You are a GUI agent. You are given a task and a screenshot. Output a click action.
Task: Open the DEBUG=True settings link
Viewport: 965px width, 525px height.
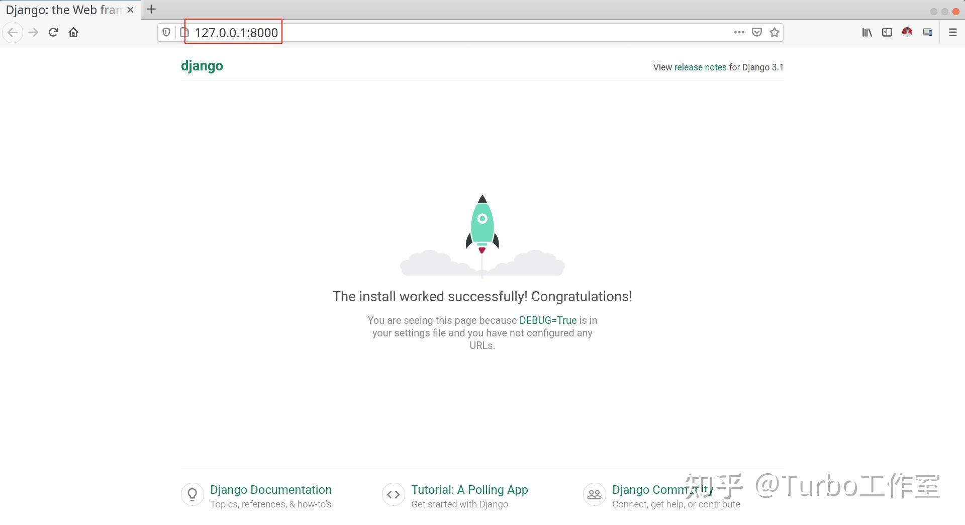pos(548,320)
